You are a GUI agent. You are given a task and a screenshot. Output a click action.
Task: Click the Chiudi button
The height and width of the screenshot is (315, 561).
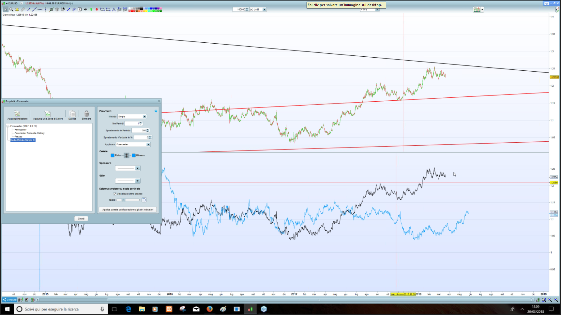81,219
